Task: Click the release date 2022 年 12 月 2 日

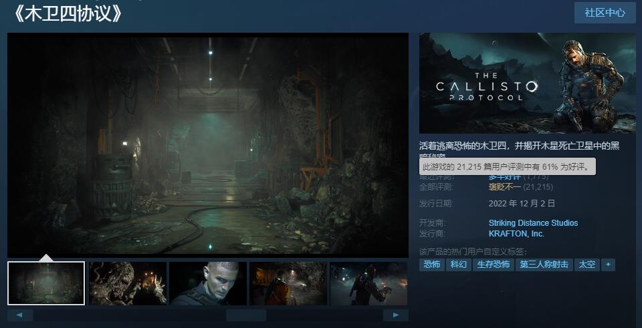Action: [522, 203]
